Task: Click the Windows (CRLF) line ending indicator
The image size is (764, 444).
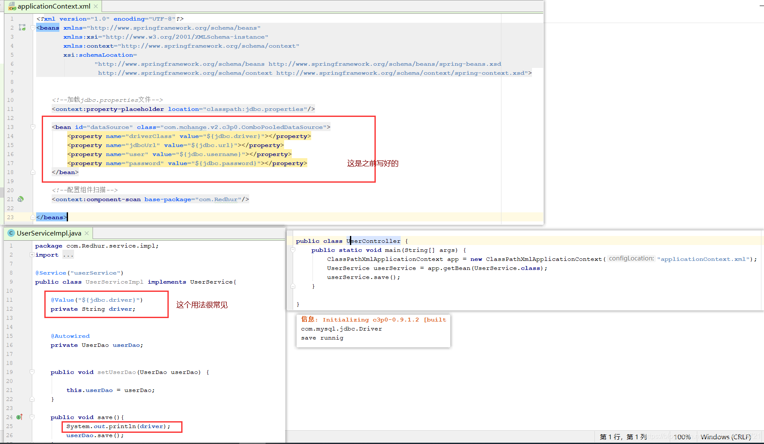Action: point(726,437)
